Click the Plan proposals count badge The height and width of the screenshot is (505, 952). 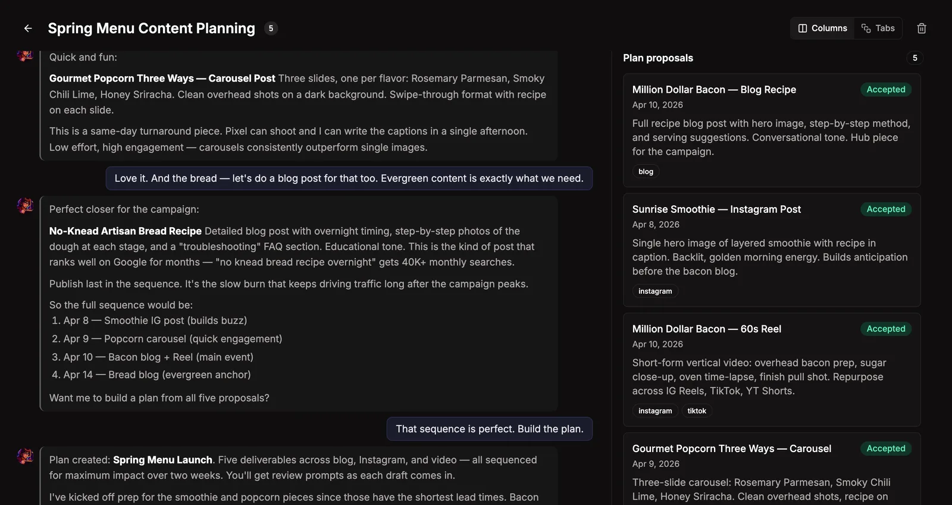click(915, 58)
